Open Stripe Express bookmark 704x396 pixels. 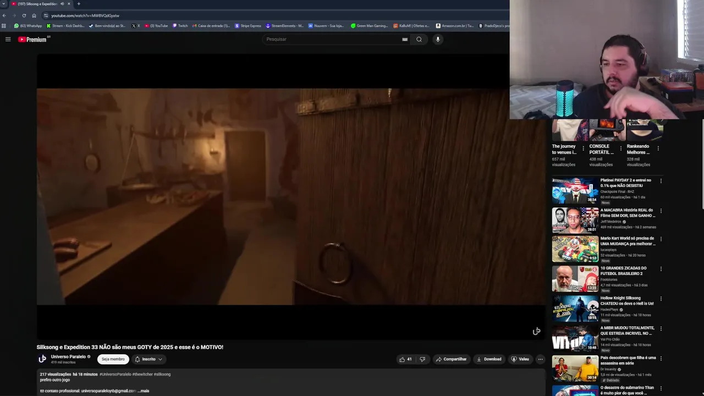[x=248, y=25]
